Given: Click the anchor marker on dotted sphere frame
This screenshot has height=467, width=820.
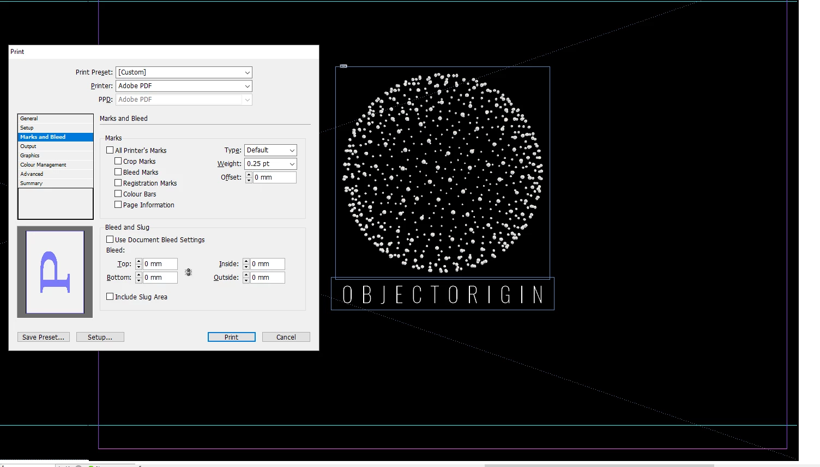Looking at the screenshot, I should (x=343, y=66).
